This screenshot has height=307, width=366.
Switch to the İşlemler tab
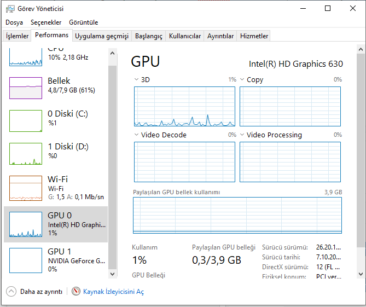tap(17, 36)
